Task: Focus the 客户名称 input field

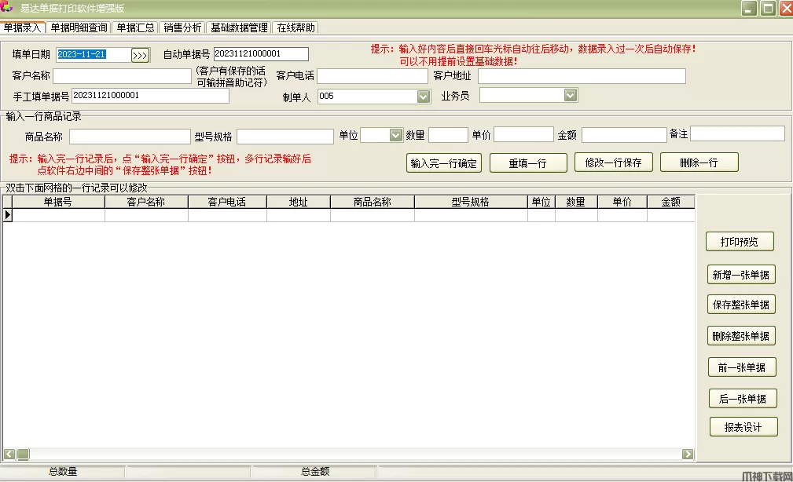Action: tap(123, 76)
